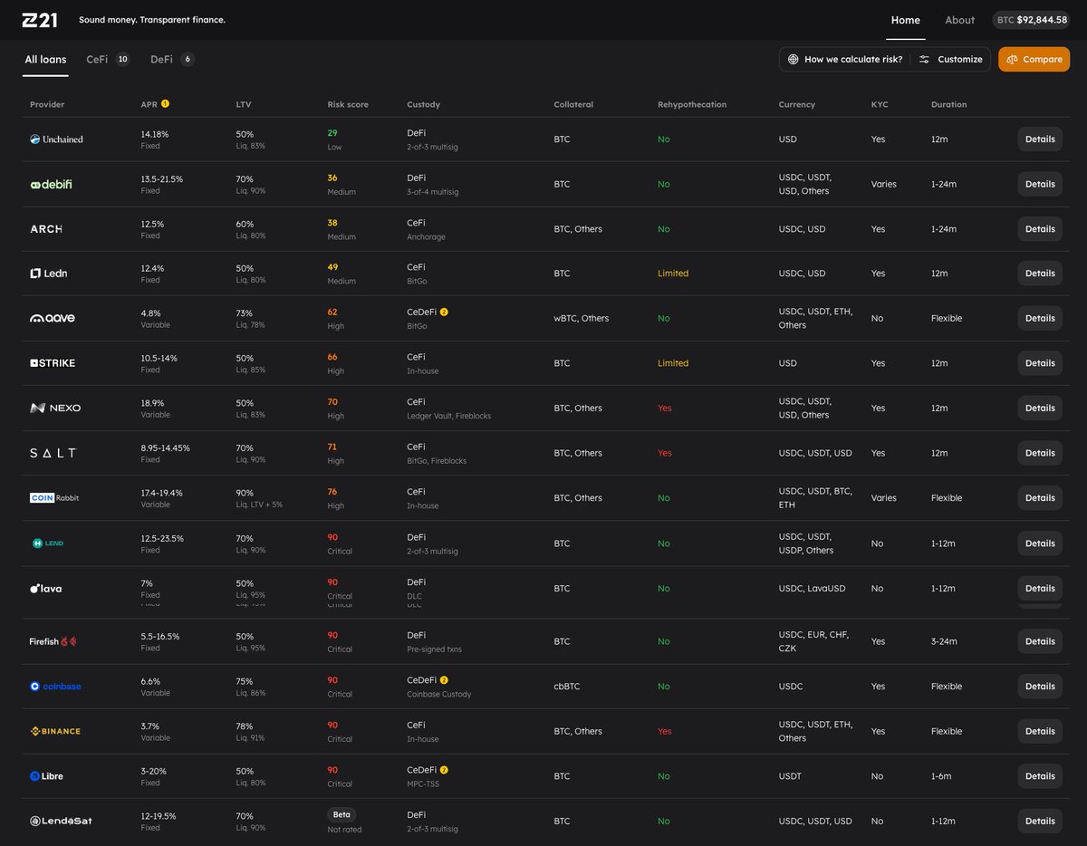The height and width of the screenshot is (846, 1087).
Task: Click the LendaSat provider logo
Action: [61, 822]
